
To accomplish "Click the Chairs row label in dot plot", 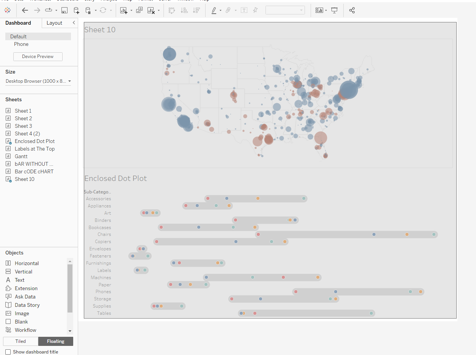I will (x=104, y=234).
